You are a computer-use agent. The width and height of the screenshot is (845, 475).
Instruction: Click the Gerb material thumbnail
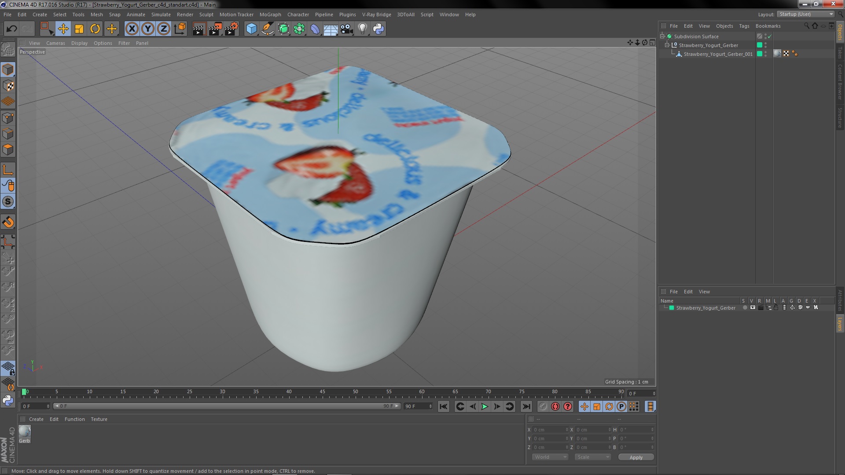[25, 431]
